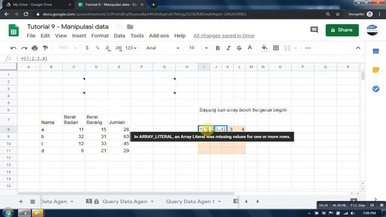Click the green Share button

point(342,30)
